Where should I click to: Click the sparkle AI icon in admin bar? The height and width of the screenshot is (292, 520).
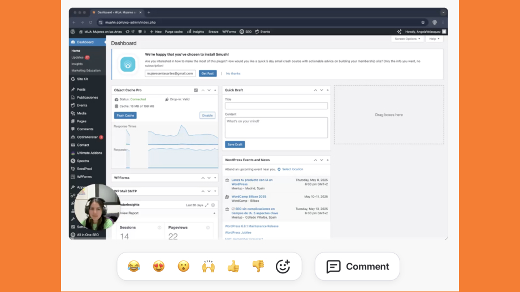(x=399, y=32)
